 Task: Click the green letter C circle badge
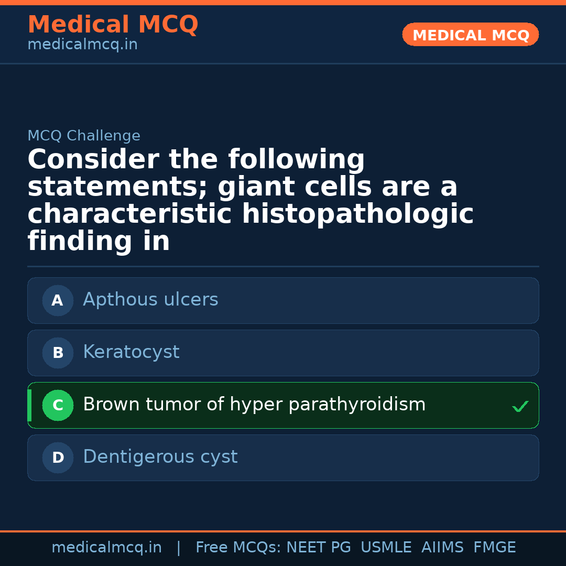click(x=58, y=406)
